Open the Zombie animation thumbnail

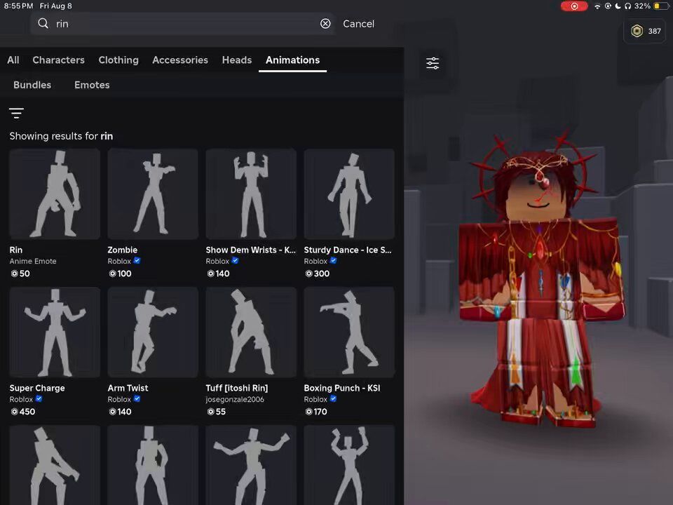[153, 194]
